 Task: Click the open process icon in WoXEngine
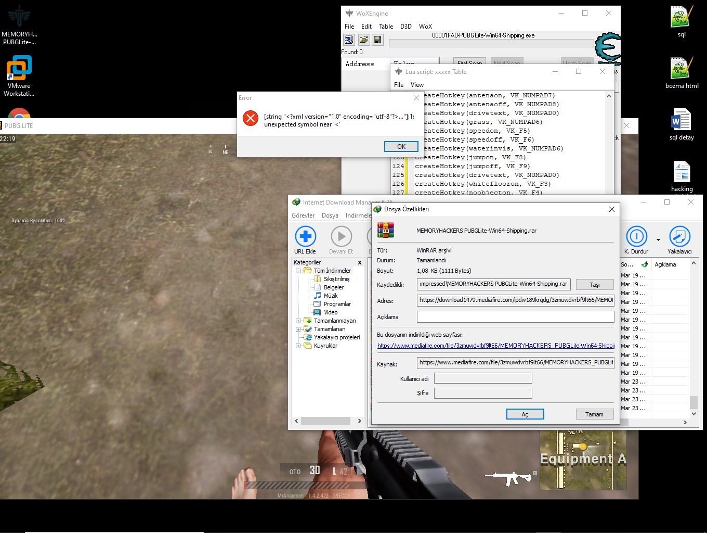pyautogui.click(x=349, y=40)
